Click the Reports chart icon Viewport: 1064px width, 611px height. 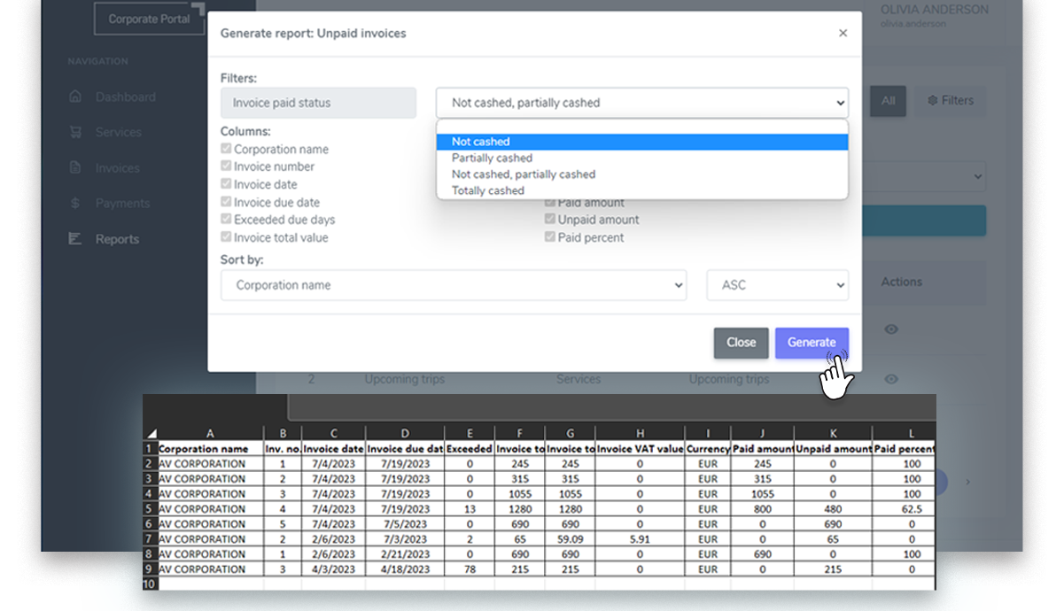point(75,239)
